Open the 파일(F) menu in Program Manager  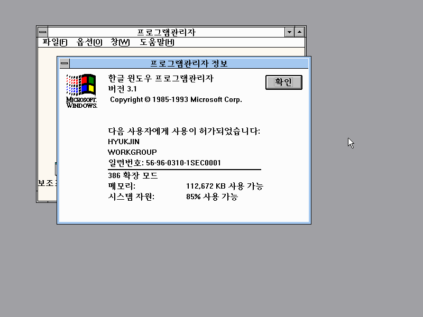(x=55, y=42)
